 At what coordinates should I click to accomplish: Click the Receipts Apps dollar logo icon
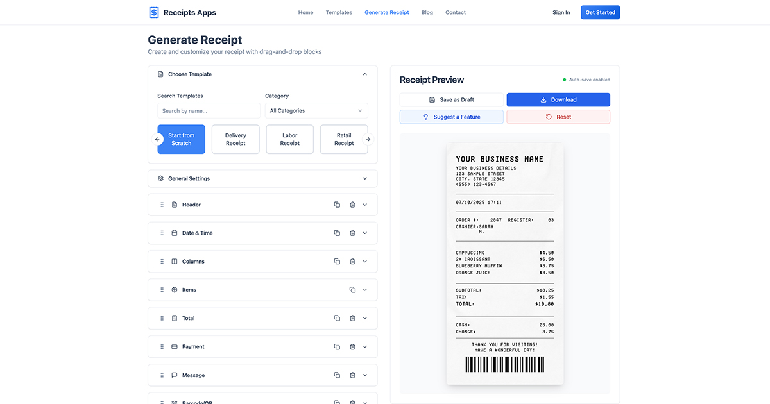[153, 12]
